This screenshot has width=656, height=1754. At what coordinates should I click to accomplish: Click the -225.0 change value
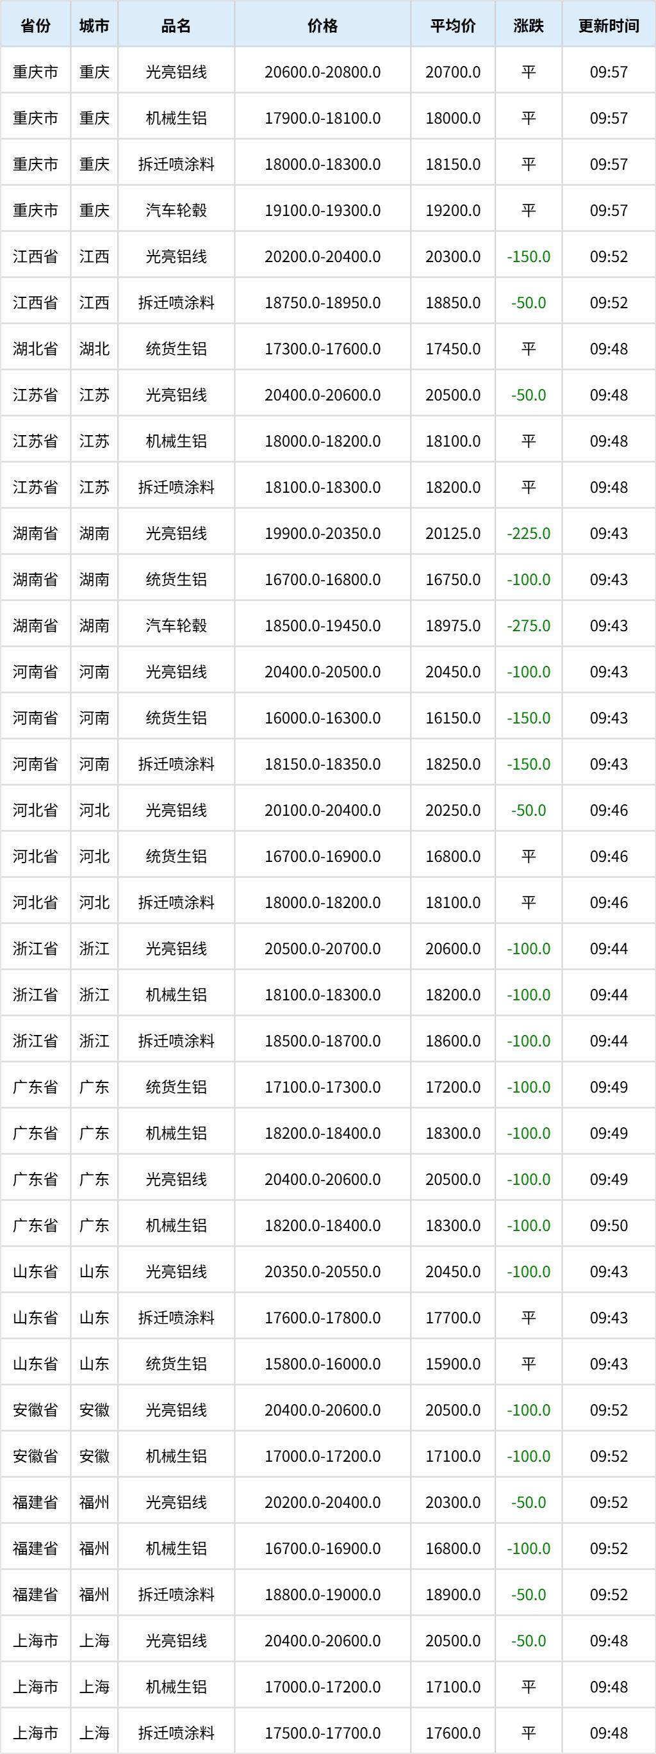coord(529,533)
